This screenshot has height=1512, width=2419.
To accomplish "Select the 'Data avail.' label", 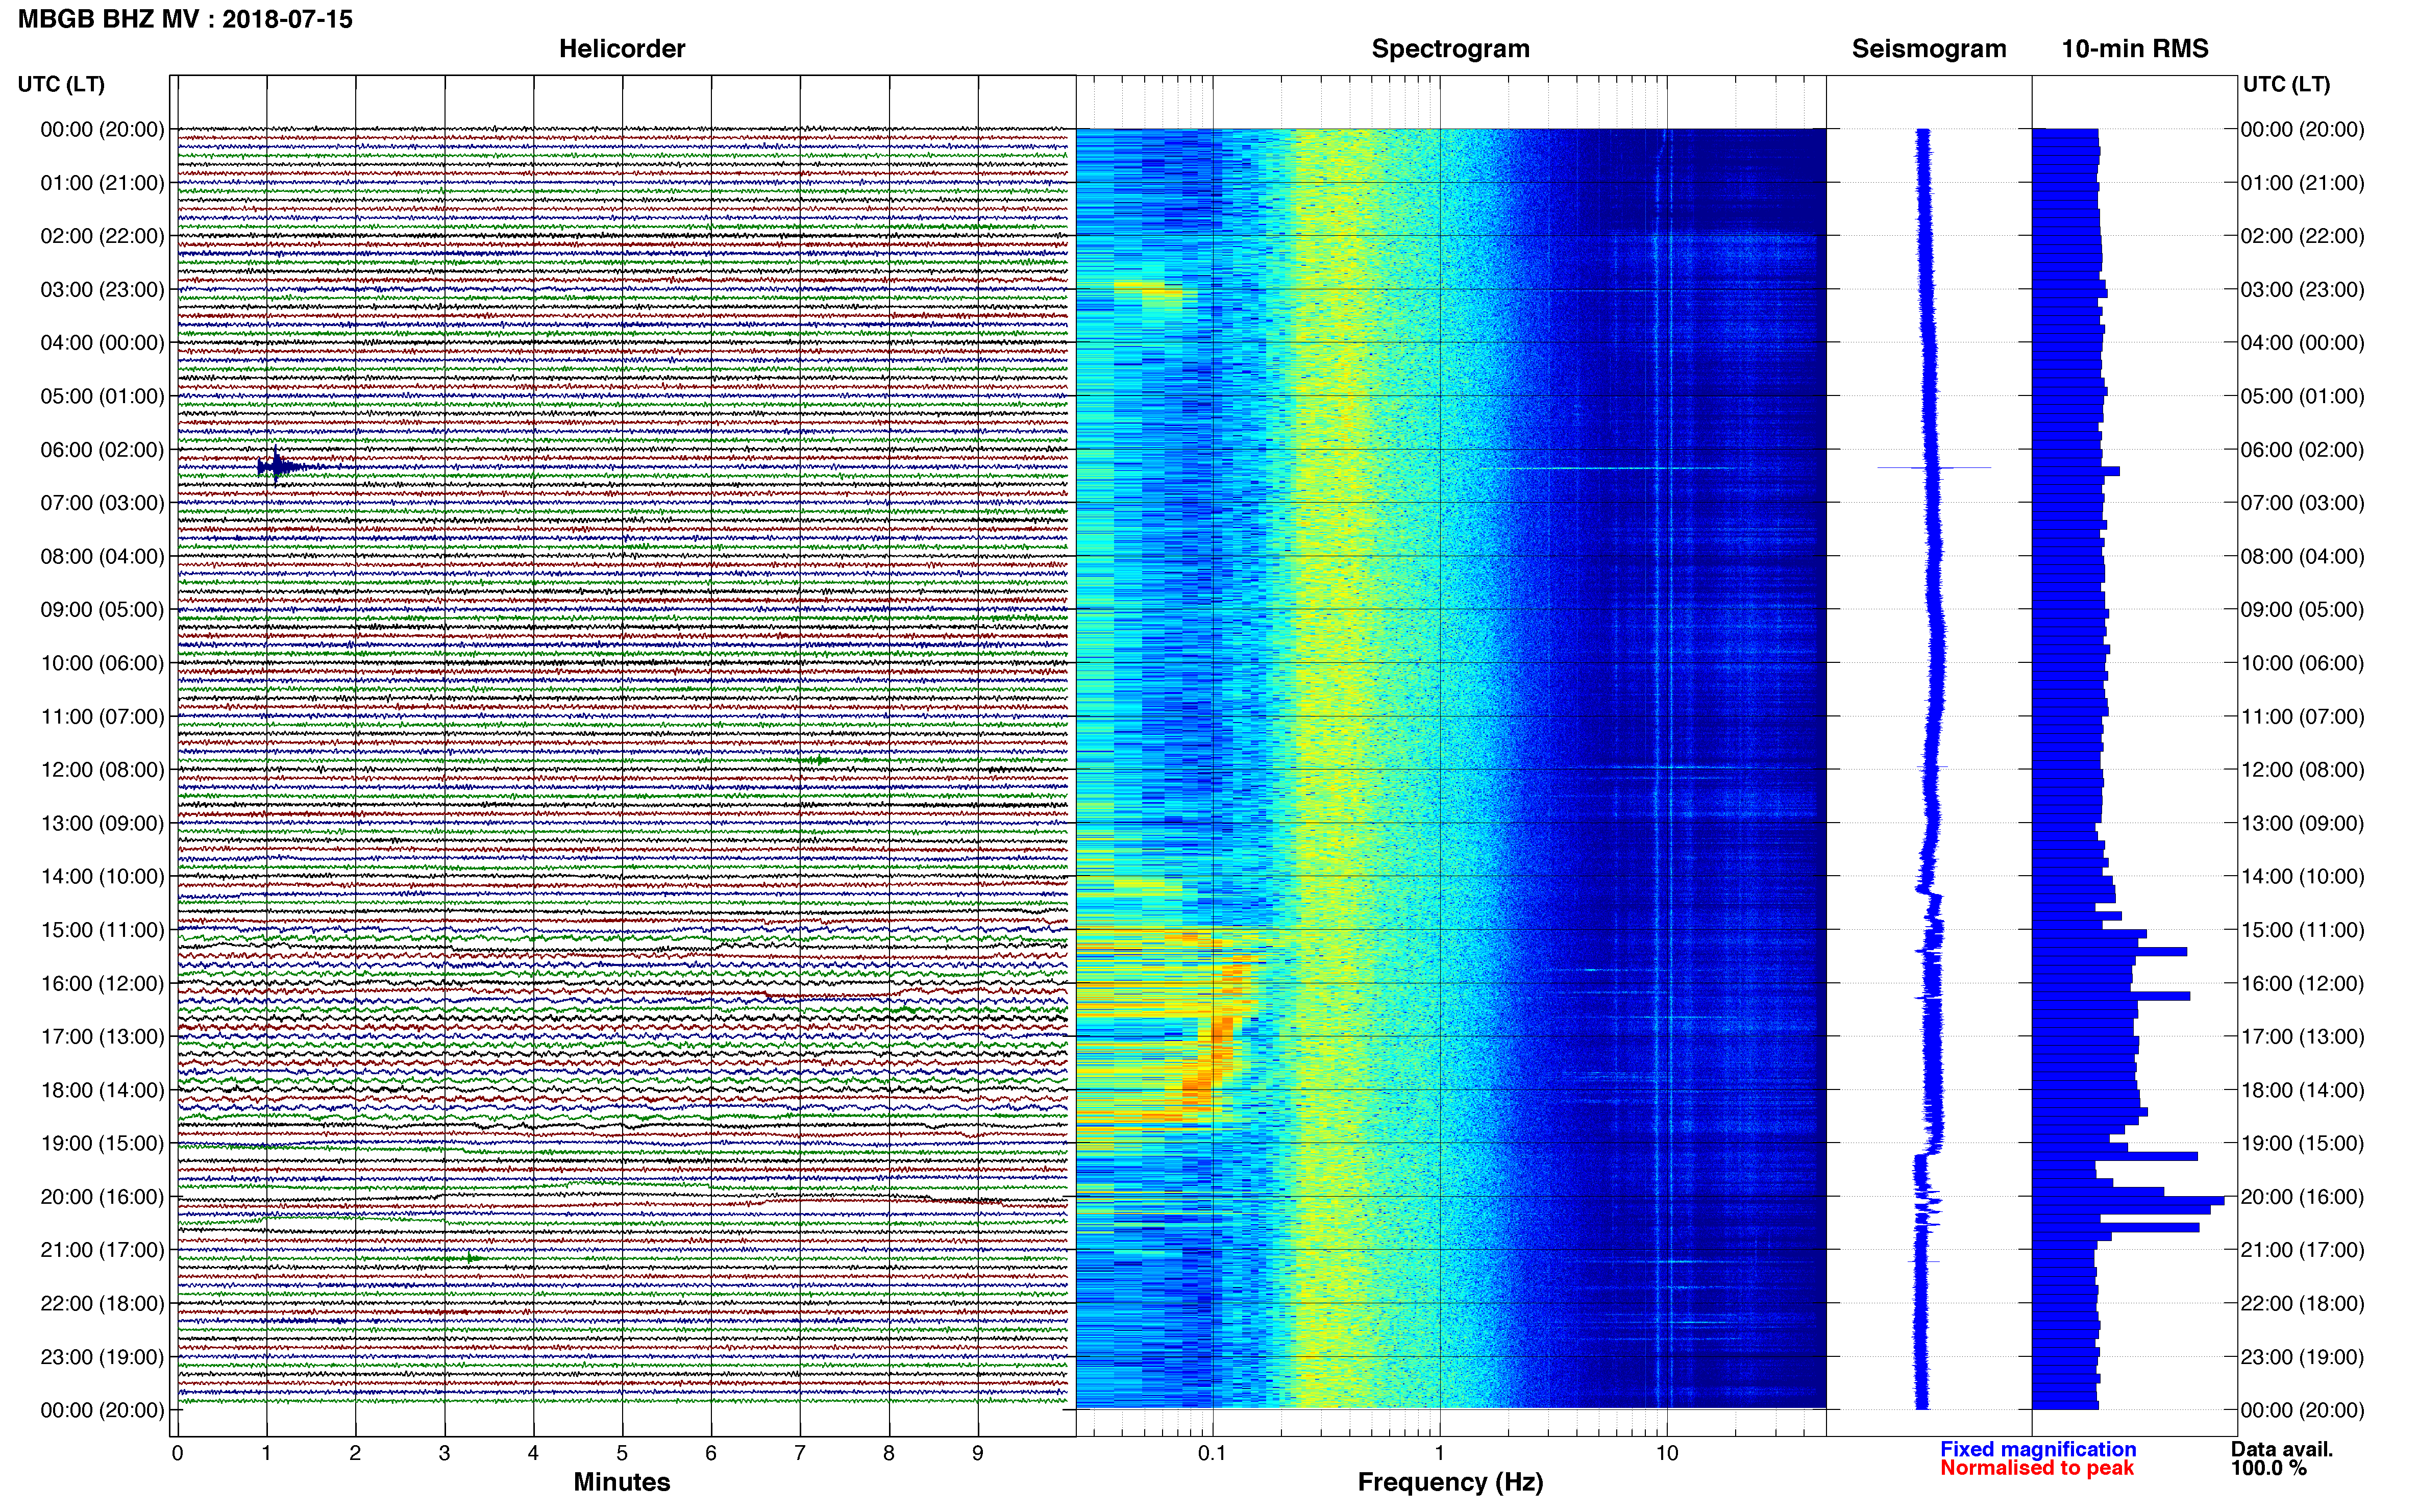I will pyautogui.click(x=2282, y=1449).
